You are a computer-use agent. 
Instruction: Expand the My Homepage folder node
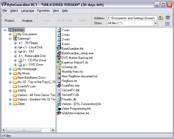10,69
